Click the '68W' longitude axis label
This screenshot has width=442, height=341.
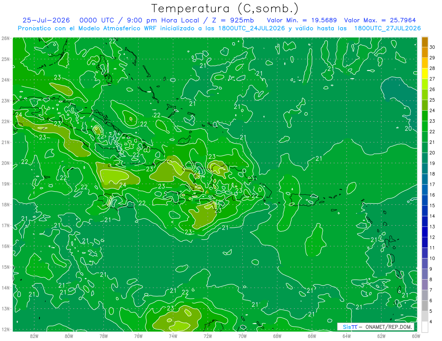277,336
